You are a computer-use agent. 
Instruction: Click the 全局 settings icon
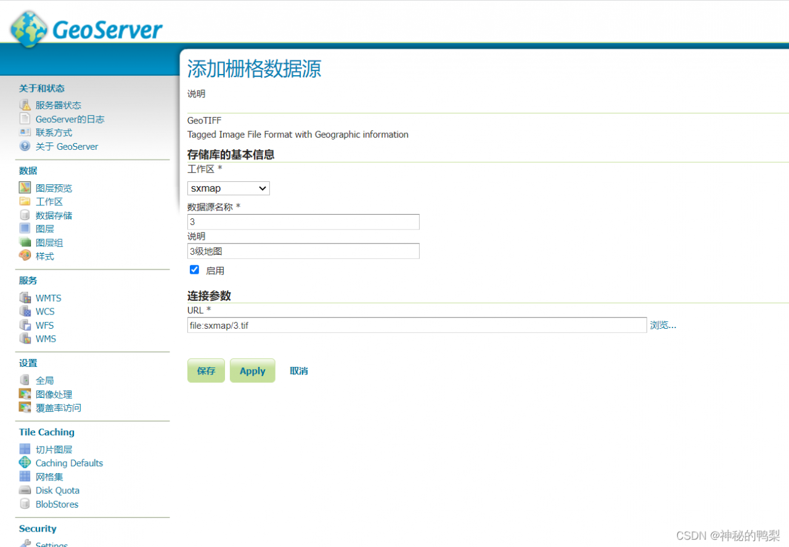[25, 380]
